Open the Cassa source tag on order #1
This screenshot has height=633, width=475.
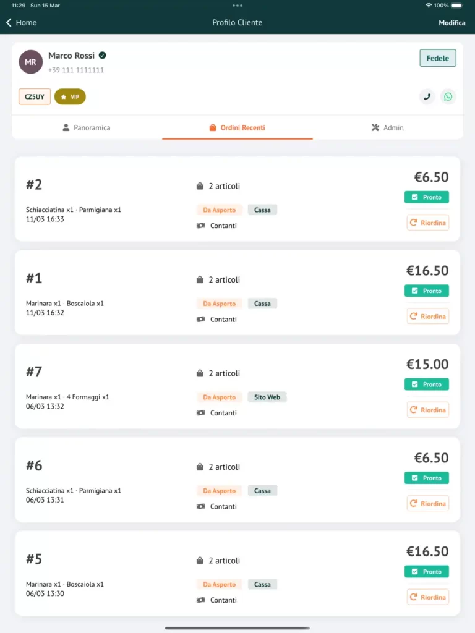(262, 304)
